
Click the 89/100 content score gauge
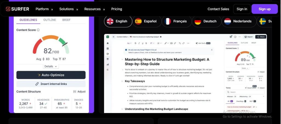(x=245, y=56)
